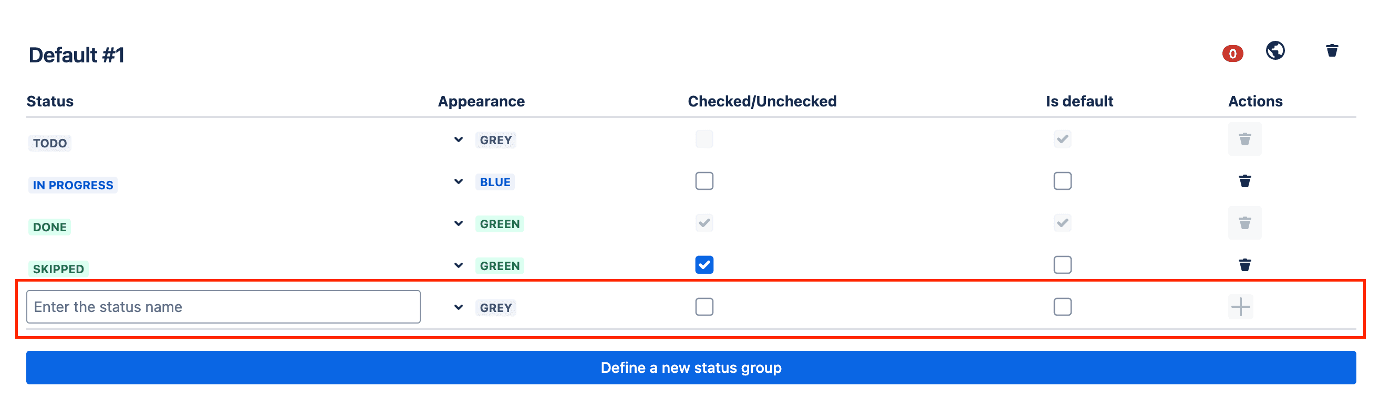1390x409 pixels.
Task: Expand the appearance dropdown for TODO
Action: tap(458, 139)
